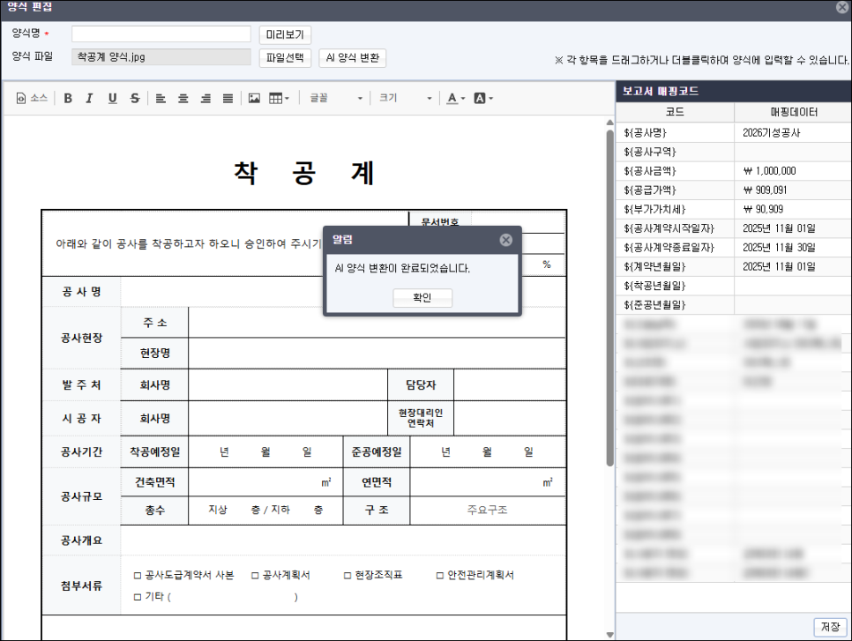Click the 착 공 계 document title
Image resolution: width=852 pixels, height=641 pixels.
[x=304, y=174]
